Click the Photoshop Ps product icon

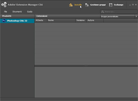click(x=4, y=21)
